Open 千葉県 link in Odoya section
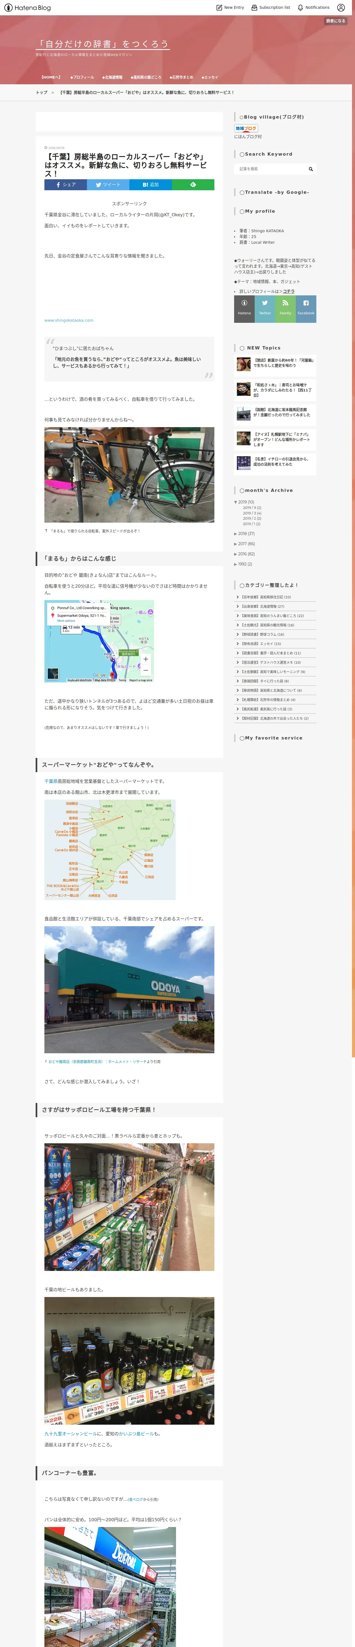 (50, 781)
